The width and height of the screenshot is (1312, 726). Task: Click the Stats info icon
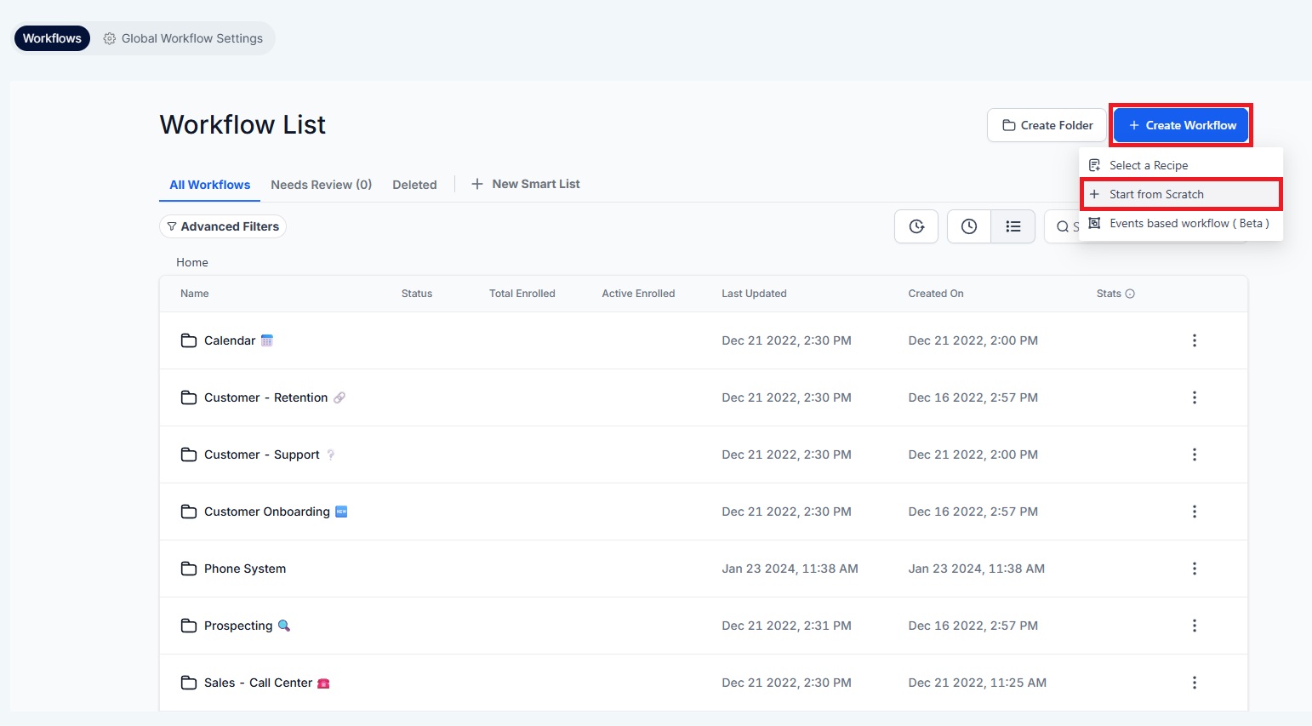click(1130, 294)
